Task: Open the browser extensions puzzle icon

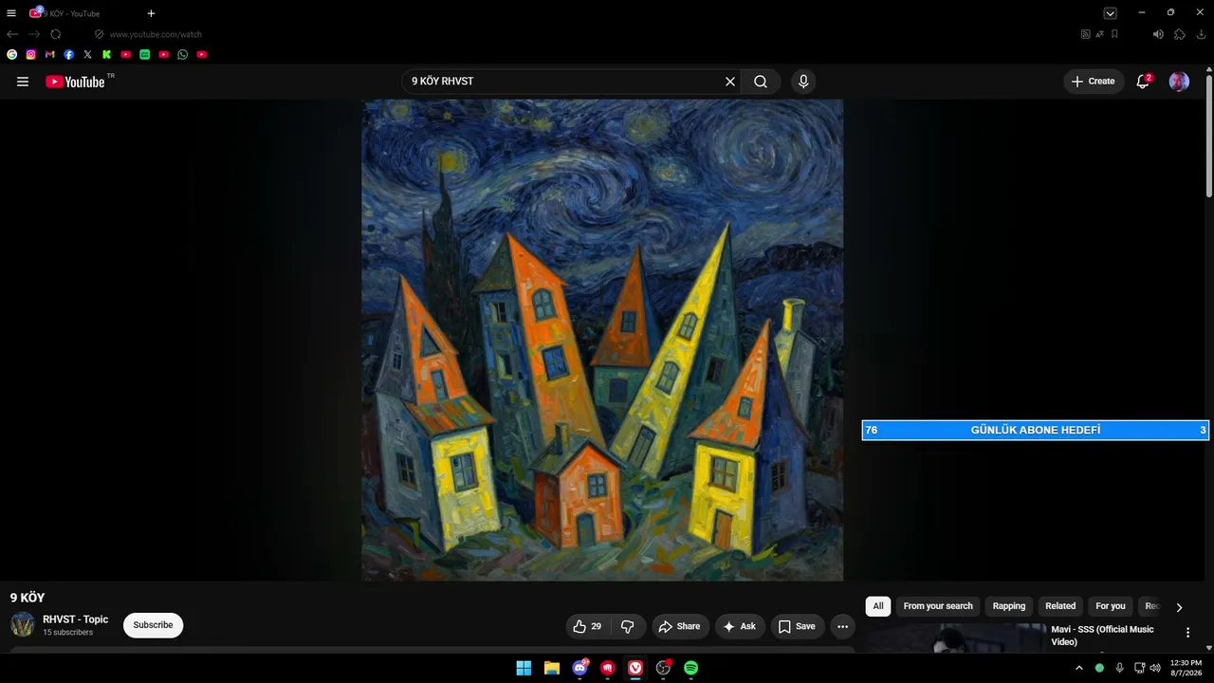Action: click(x=1180, y=34)
